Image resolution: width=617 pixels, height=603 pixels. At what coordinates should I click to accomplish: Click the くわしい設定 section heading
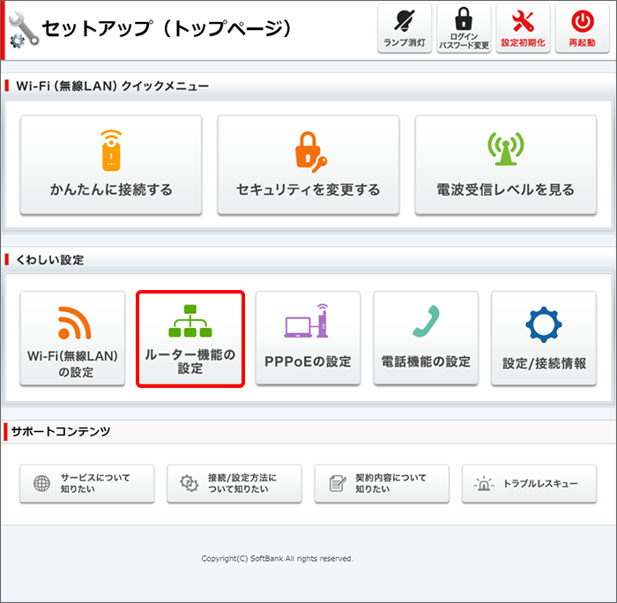click(49, 260)
